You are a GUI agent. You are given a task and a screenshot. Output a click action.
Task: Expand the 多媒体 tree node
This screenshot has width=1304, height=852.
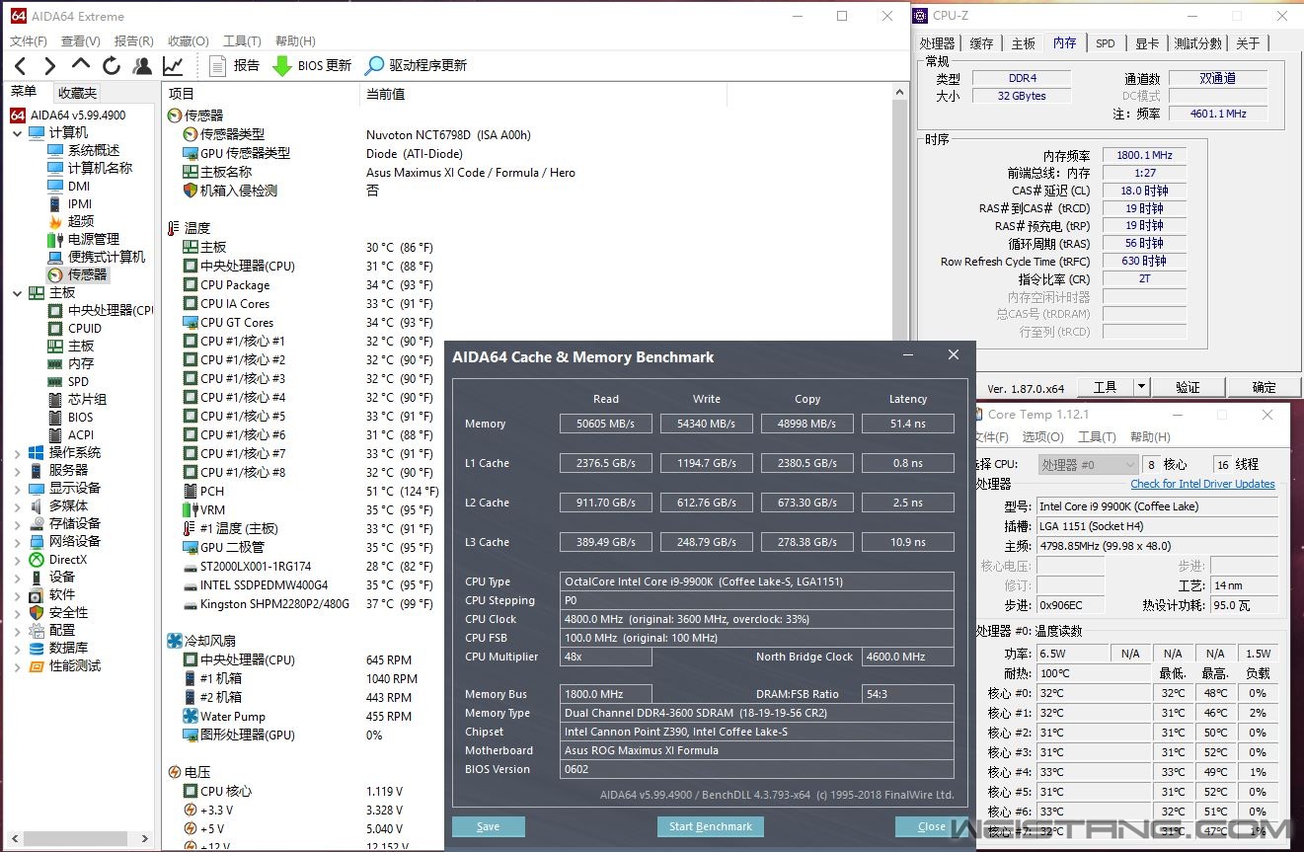coord(18,505)
